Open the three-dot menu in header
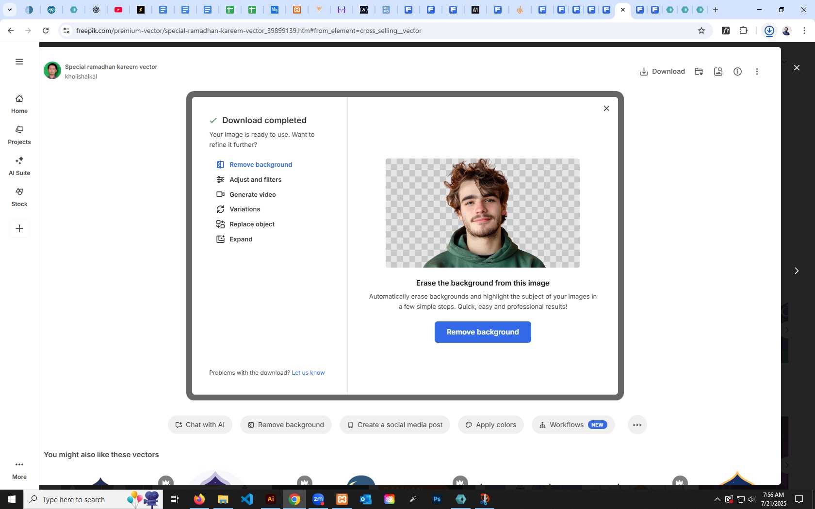 tap(757, 72)
